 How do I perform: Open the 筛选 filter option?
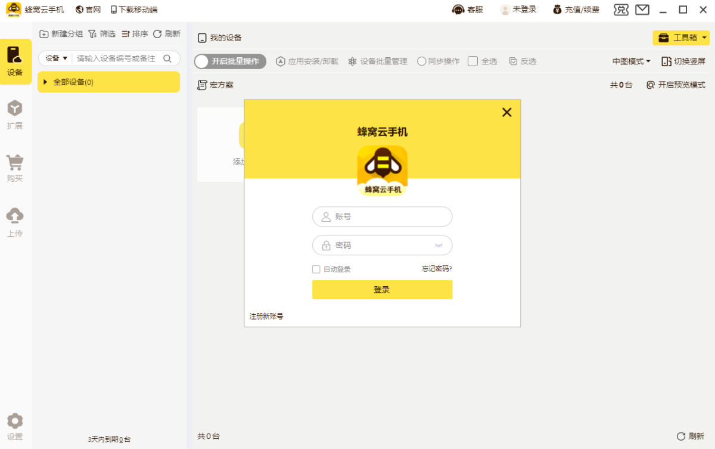click(102, 34)
